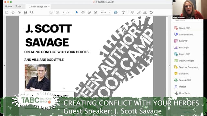The height and width of the screenshot is (116, 207).
Task: Click the zoom percentage field
Action: pyautogui.click(x=103, y=12)
